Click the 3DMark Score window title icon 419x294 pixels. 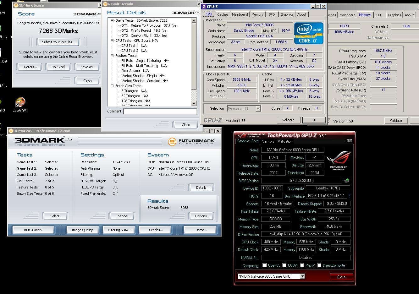16,5
